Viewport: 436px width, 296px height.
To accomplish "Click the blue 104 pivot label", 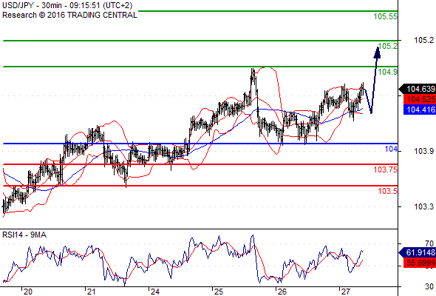I will 391,149.
